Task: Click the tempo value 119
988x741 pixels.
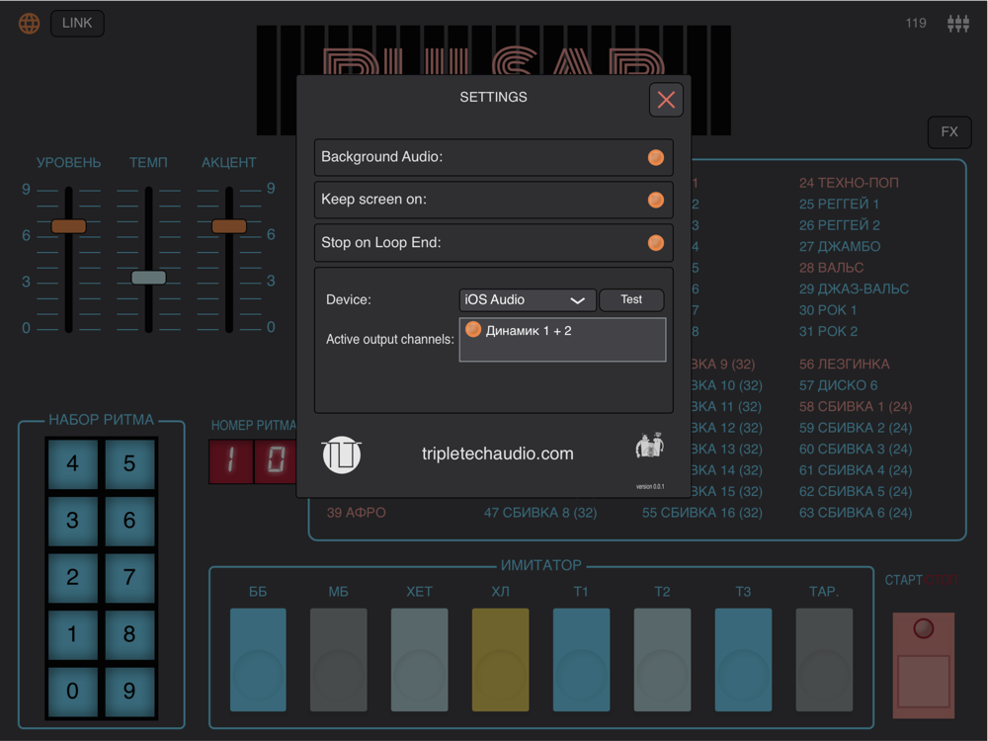Action: [916, 24]
